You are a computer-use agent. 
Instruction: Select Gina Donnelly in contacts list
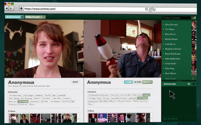click(x=172, y=25)
